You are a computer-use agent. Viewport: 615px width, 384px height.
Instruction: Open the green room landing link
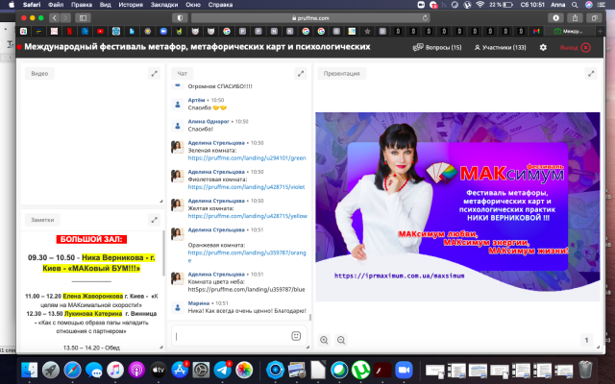[x=246, y=157]
